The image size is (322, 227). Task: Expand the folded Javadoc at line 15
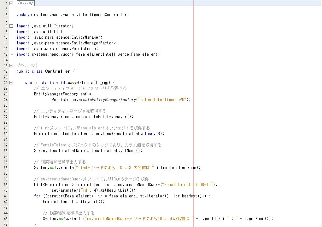click(x=11, y=66)
